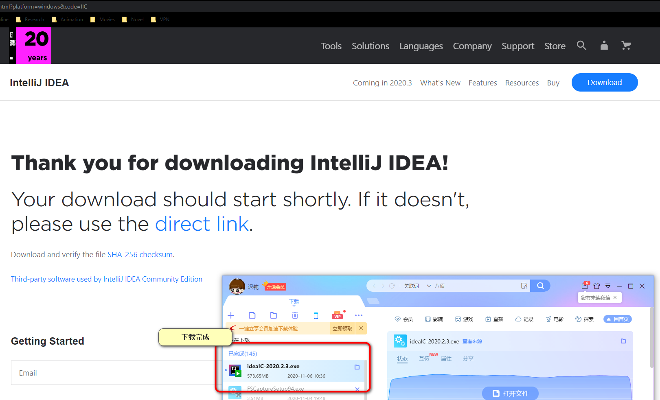Open the Company menu
Screen dimensions: 660x400
pos(472,46)
